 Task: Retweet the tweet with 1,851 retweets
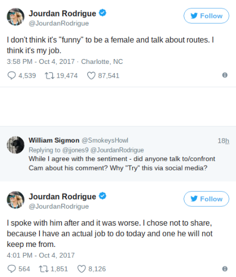pyautogui.click(x=44, y=269)
